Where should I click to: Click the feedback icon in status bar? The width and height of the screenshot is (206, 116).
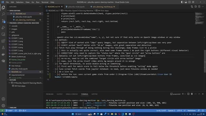(x=199, y=111)
